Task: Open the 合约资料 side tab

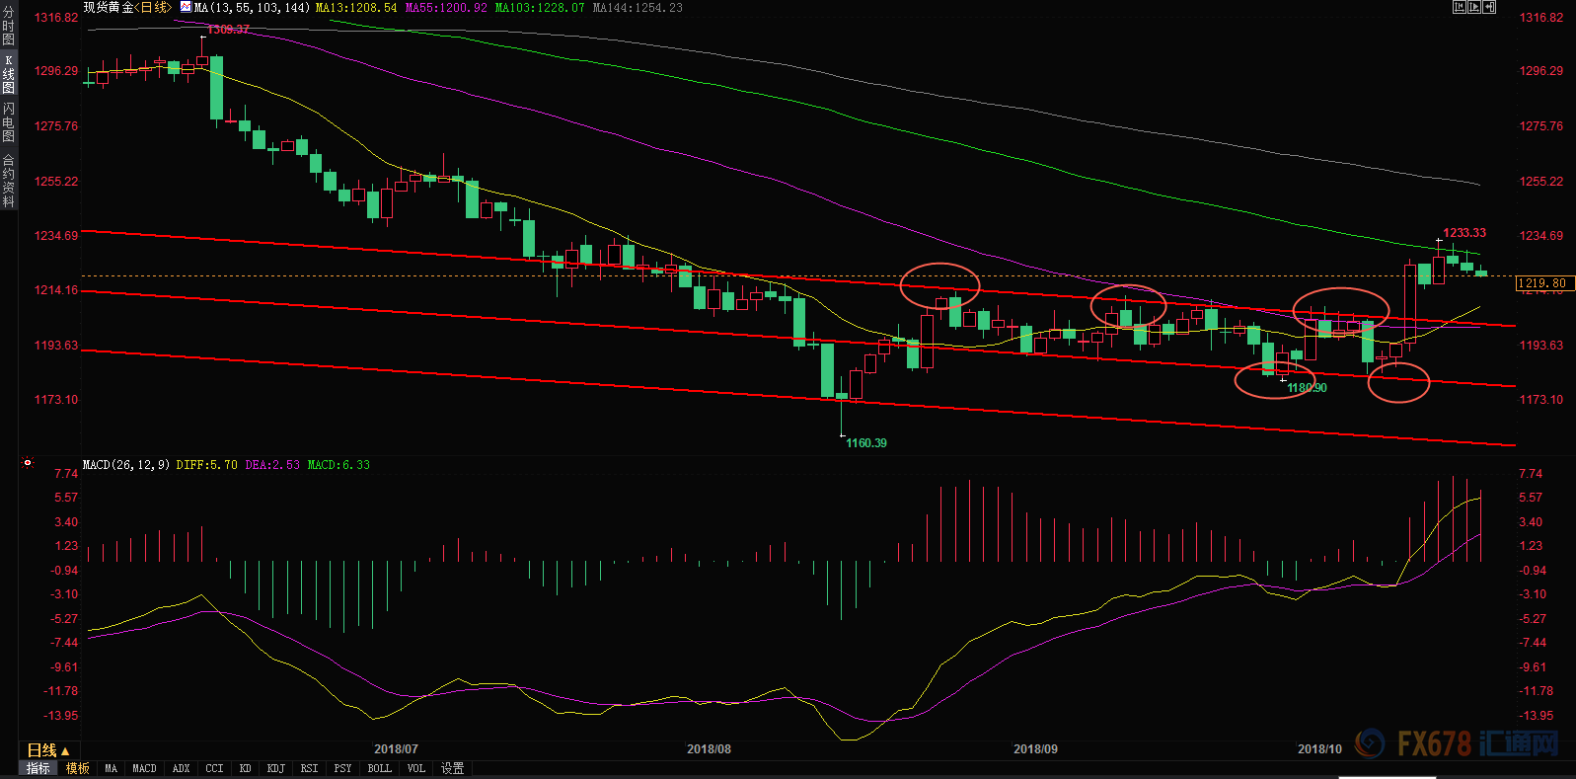Action: 9,181
